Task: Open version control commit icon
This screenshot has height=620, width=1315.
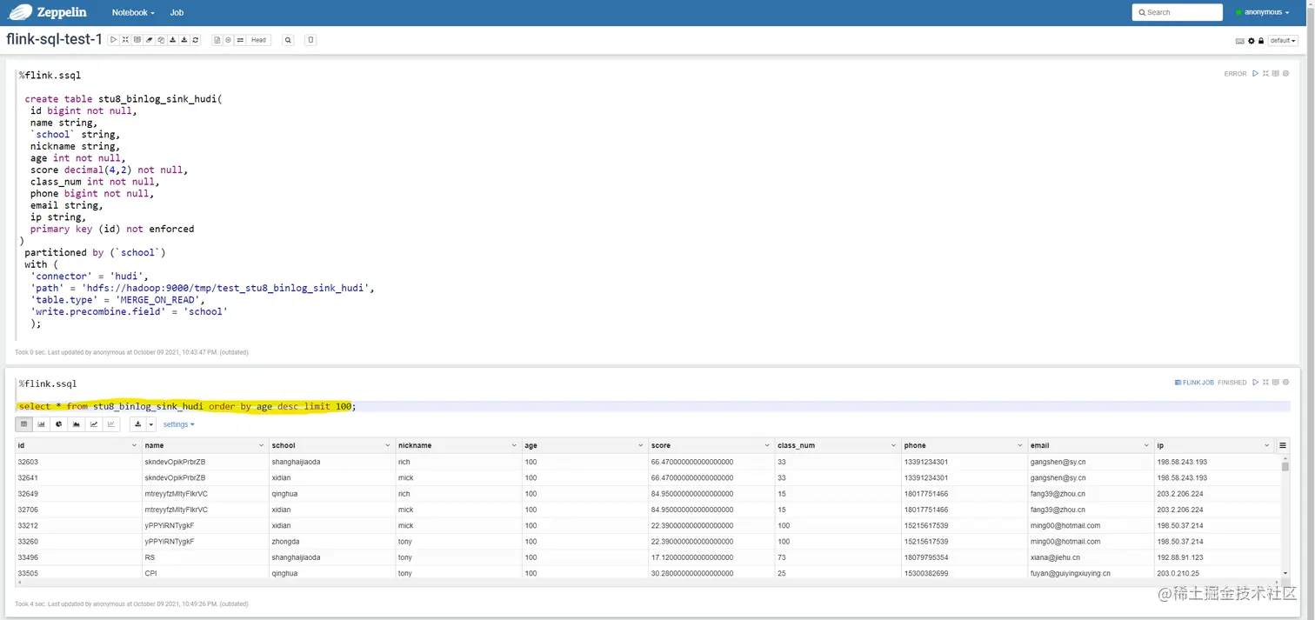Action: click(217, 40)
